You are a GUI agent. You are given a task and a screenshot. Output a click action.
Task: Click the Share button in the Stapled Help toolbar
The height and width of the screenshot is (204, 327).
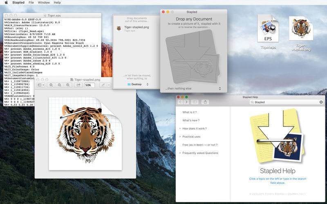(205, 102)
